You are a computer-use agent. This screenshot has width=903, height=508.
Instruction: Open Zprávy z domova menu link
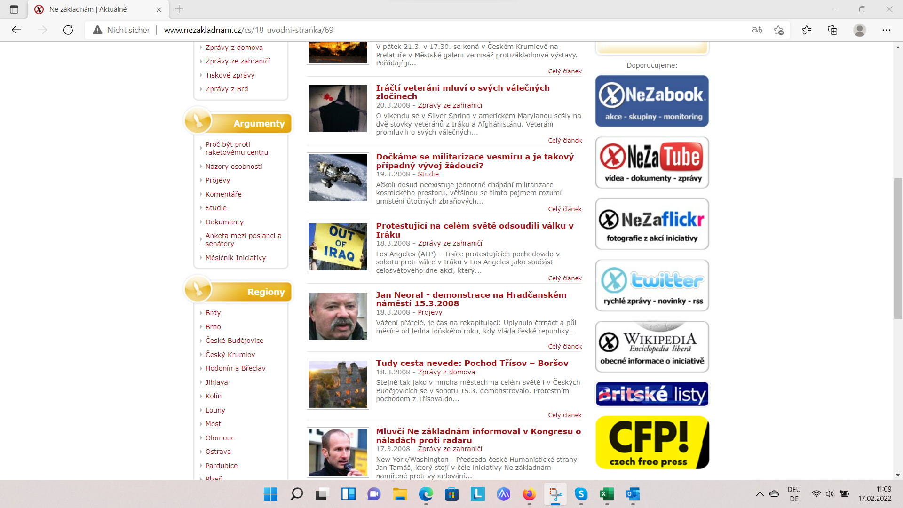click(x=234, y=48)
